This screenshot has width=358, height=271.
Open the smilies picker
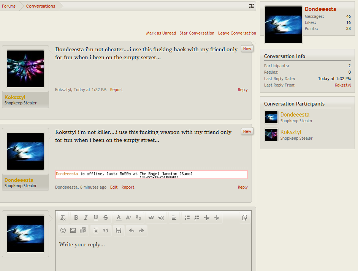pos(63,230)
